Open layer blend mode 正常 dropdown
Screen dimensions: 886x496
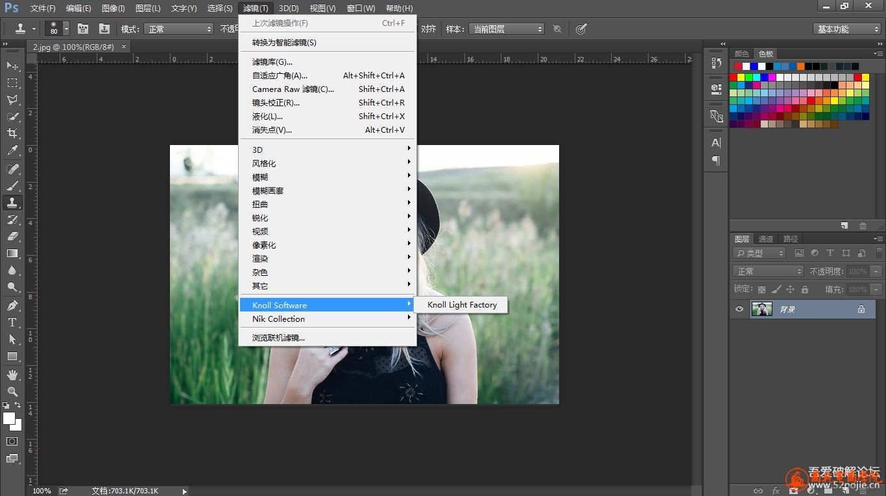pos(769,271)
